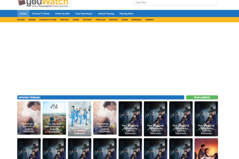This screenshot has height=159, width=239.
Task: Open The Haunted Palace Episode 10 poster
Action: (54, 118)
